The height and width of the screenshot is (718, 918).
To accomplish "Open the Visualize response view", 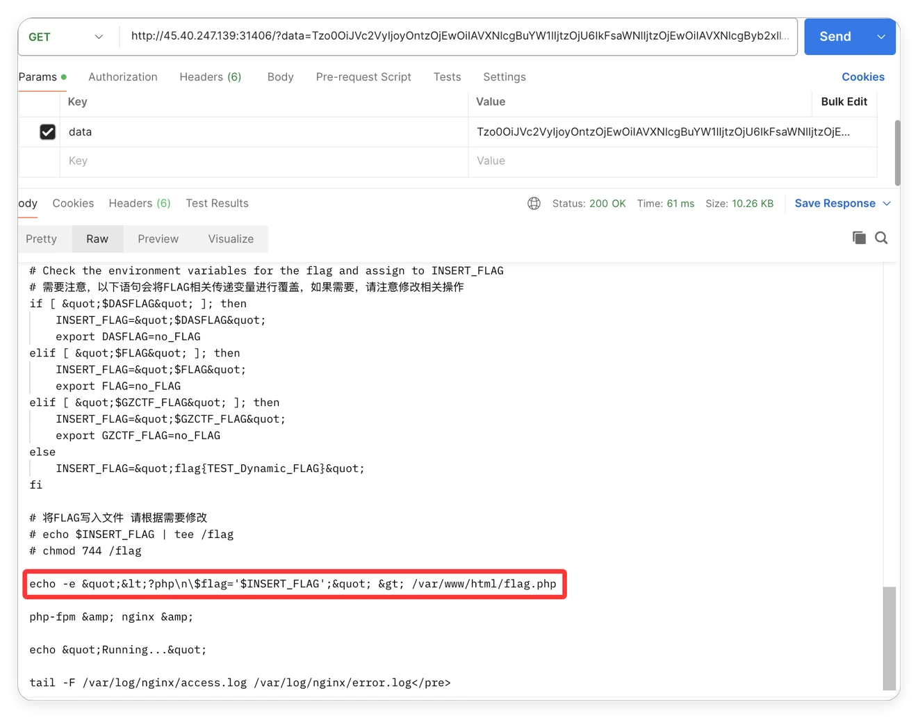I will (x=231, y=239).
